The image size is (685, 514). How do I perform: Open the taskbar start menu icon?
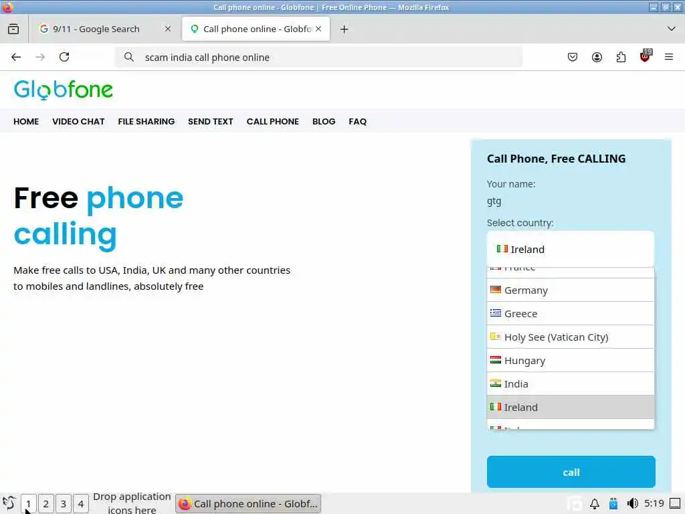pyautogui.click(x=9, y=503)
